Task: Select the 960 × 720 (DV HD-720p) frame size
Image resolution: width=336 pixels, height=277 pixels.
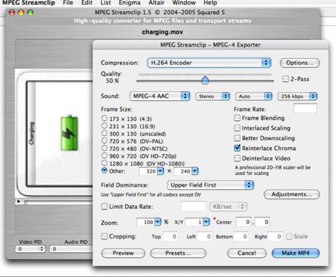Action: 104,156
